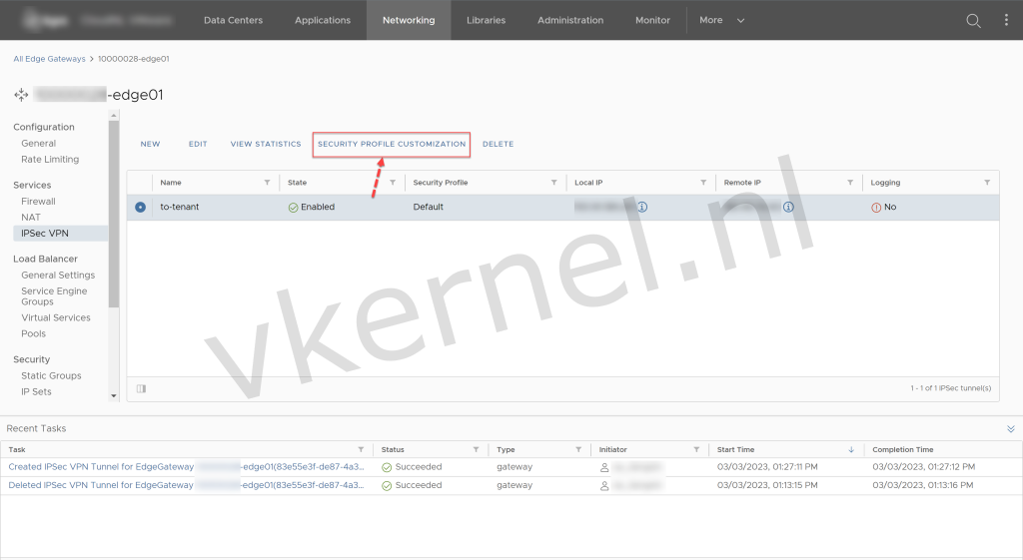Filter the Initiator column in Recent Tasks
The width and height of the screenshot is (1023, 560).
point(696,450)
